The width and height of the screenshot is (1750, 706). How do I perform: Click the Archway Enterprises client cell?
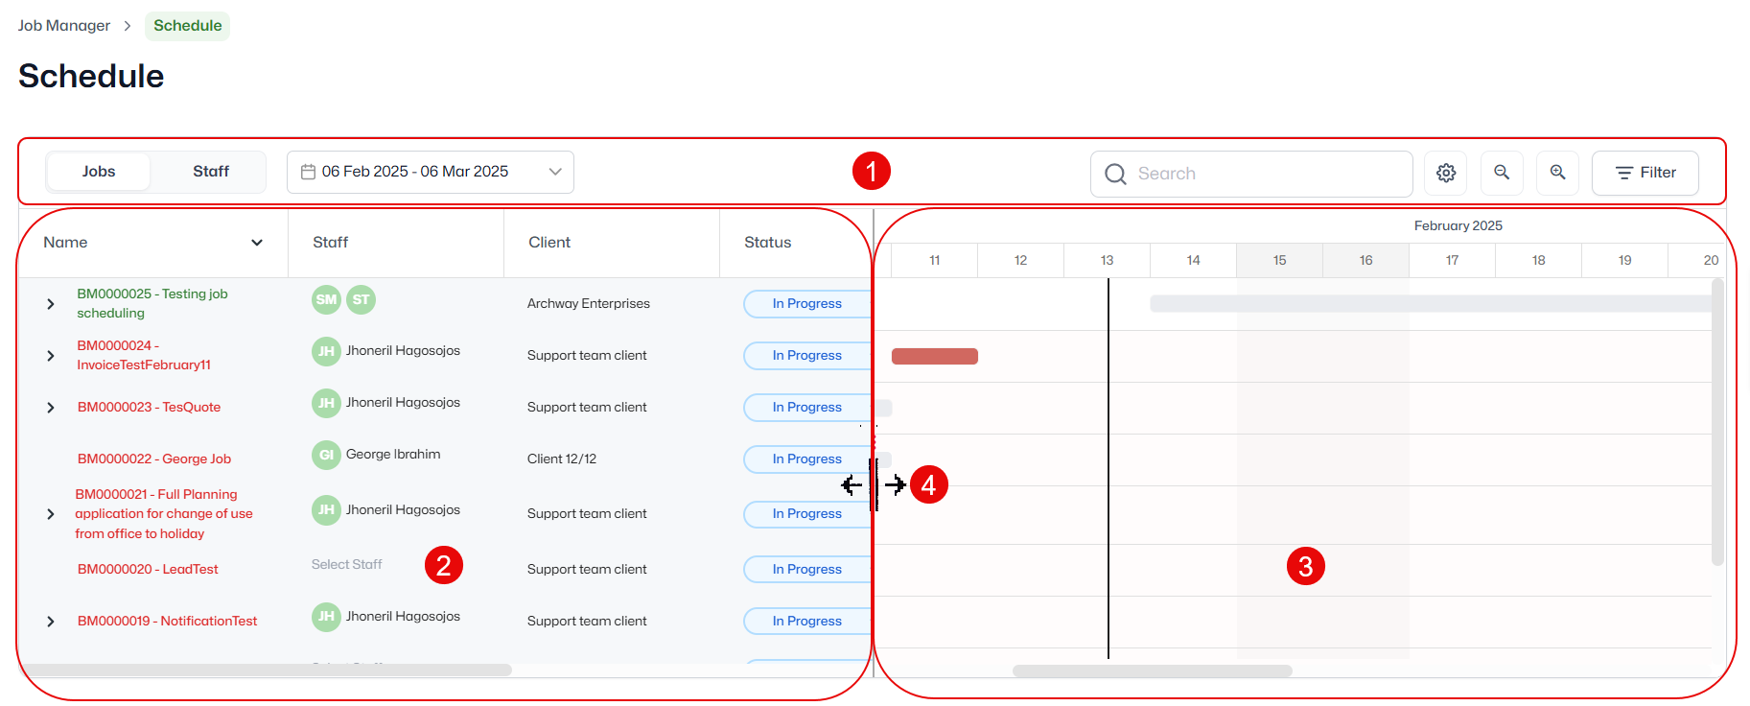click(588, 303)
